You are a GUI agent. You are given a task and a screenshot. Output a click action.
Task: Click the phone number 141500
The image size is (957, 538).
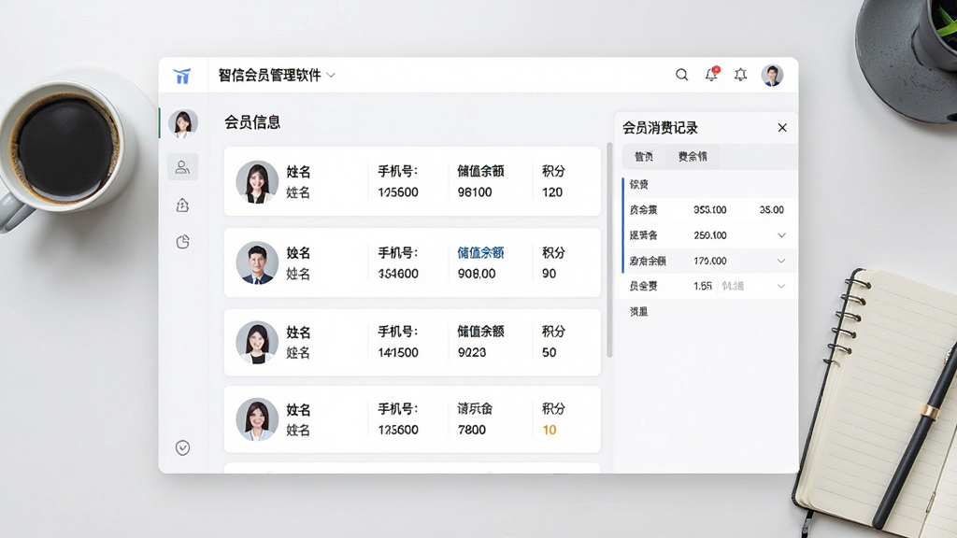[x=398, y=352]
